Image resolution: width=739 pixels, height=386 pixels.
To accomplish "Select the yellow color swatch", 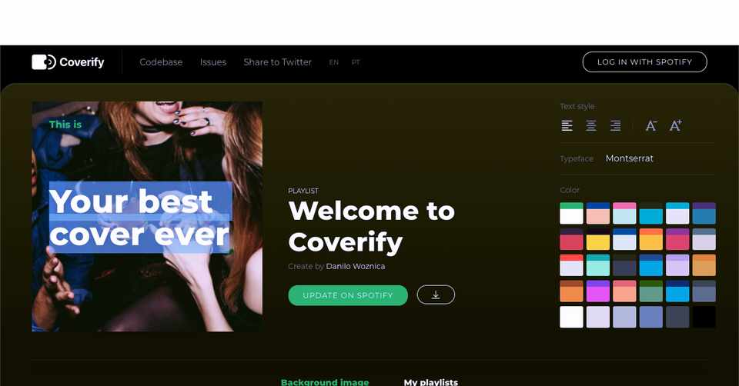I will coord(598,239).
